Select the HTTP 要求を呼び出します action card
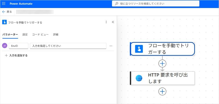The image size is (219, 104). (162, 78)
